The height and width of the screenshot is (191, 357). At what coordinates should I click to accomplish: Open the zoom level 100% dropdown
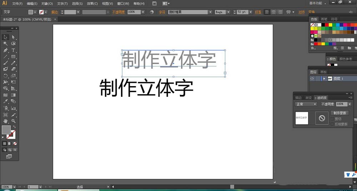pos(14,187)
